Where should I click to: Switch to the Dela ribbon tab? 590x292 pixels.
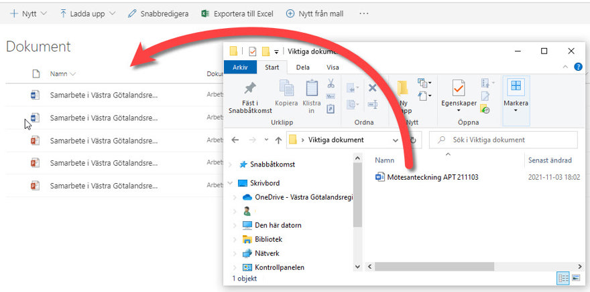303,67
